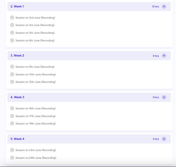Open Session on 10th June (Recording)
The image size is (176, 167).
pyautogui.click(x=36, y=75)
